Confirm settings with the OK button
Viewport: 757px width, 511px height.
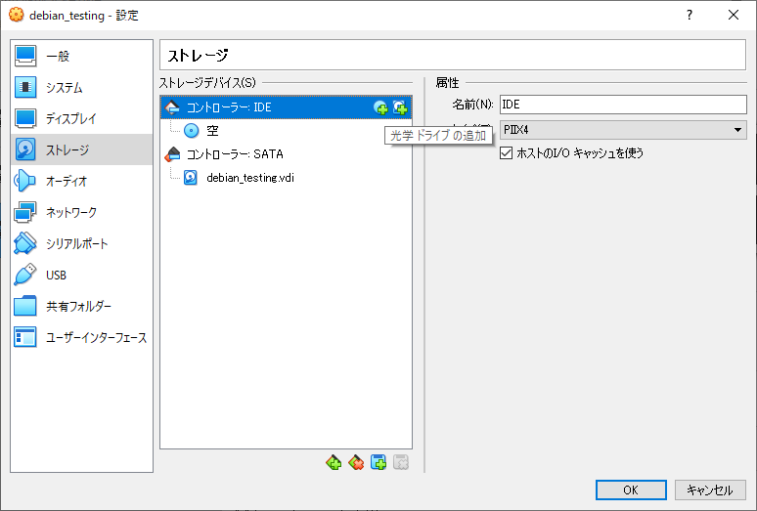pyautogui.click(x=631, y=490)
